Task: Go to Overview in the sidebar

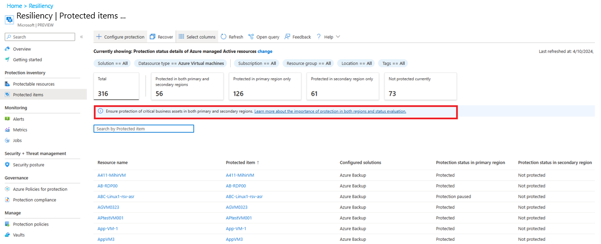Action: coord(22,49)
